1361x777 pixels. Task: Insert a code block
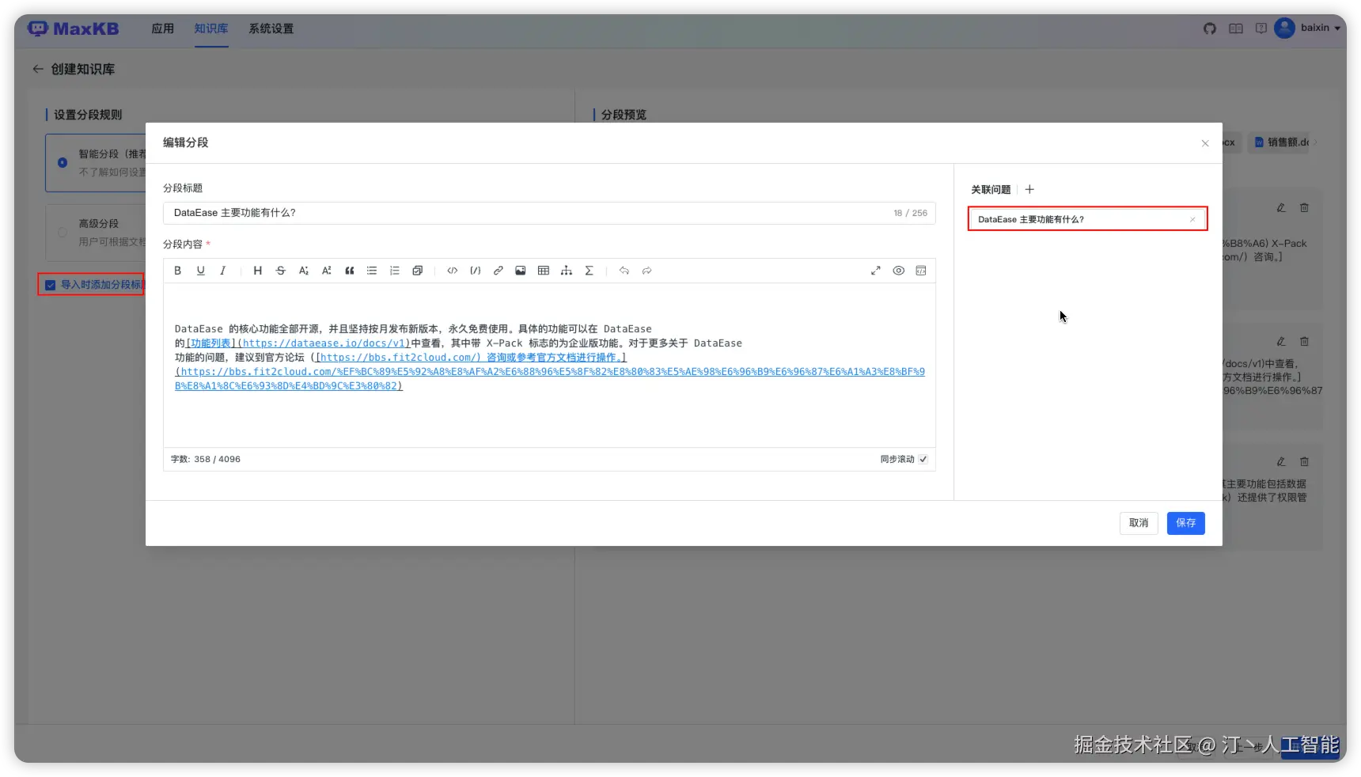(x=475, y=271)
